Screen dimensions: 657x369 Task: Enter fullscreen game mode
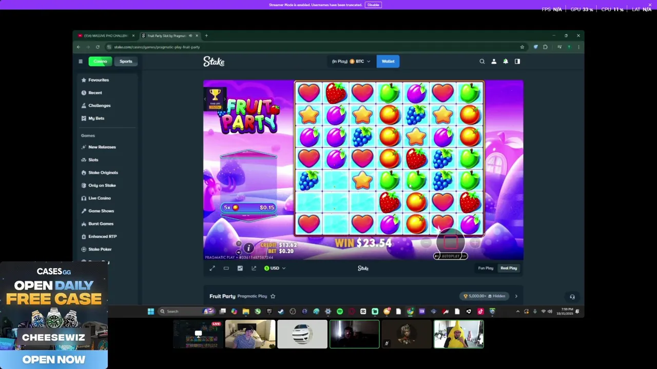(x=212, y=268)
